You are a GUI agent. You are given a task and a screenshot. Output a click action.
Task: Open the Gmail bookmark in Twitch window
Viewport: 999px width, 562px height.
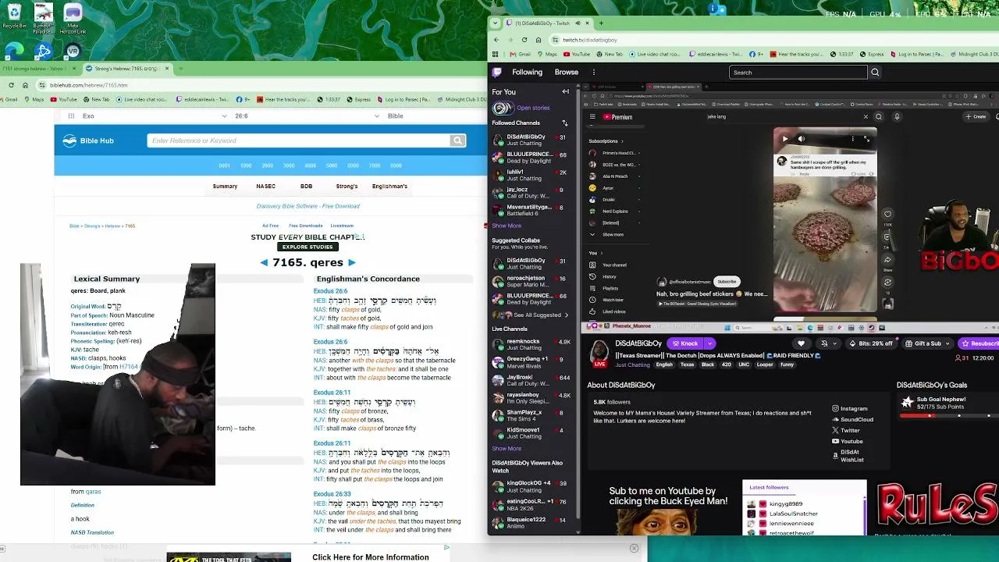coord(520,55)
